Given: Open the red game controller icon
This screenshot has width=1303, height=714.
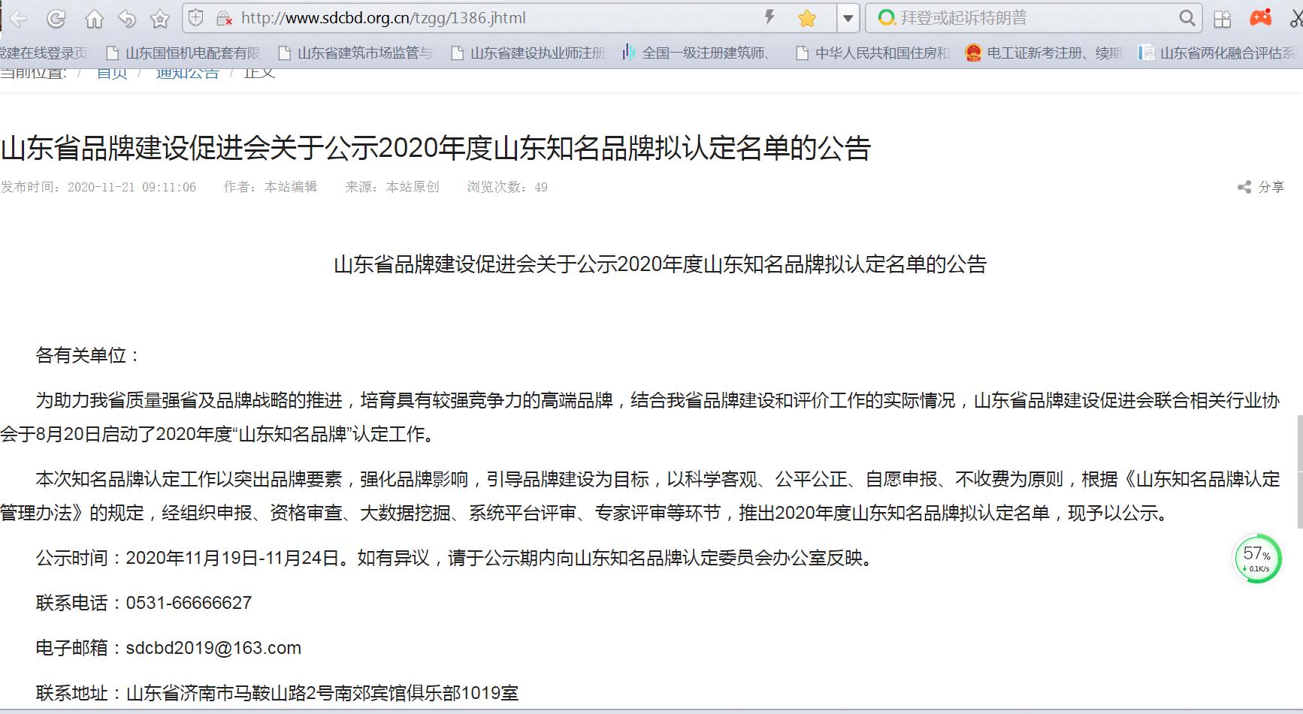Looking at the screenshot, I should (x=1260, y=18).
